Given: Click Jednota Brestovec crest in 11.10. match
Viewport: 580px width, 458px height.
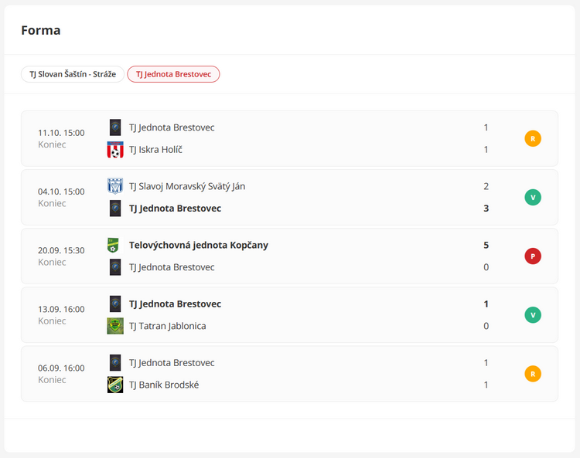Looking at the screenshot, I should (x=115, y=127).
